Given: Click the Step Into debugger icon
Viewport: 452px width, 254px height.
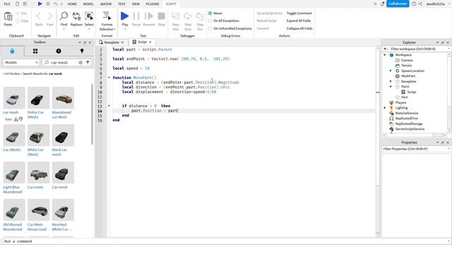Looking at the screenshot, I should [176, 16].
